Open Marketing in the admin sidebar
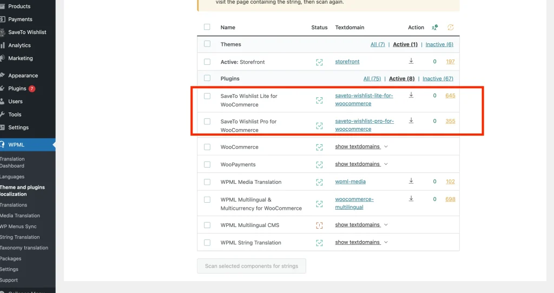The height and width of the screenshot is (293, 554). (20, 58)
